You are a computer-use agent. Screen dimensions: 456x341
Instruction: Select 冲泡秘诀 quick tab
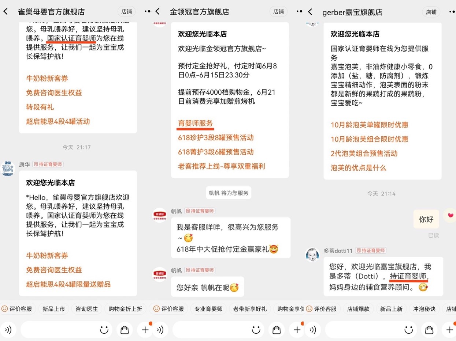tap(424, 309)
